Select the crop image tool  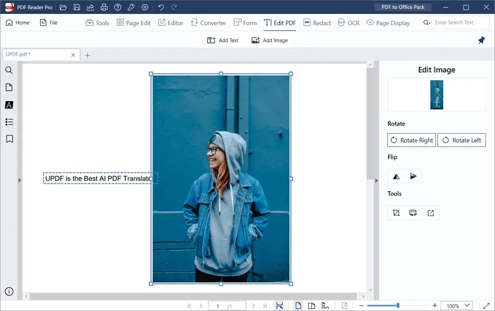tap(396, 213)
